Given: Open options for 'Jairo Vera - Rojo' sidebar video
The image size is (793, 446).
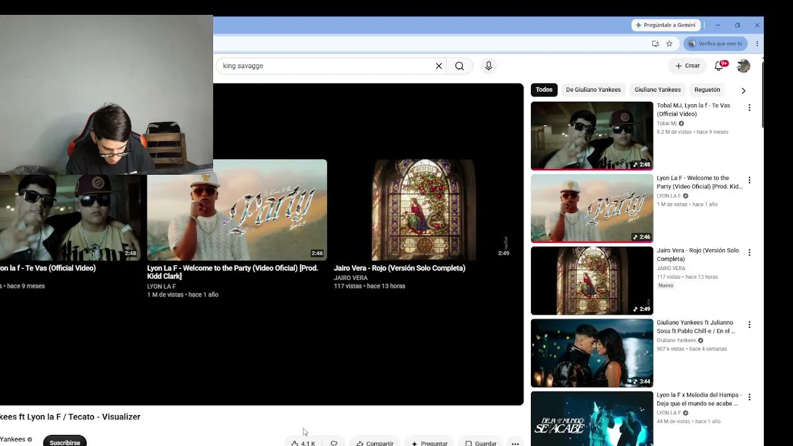Looking at the screenshot, I should point(749,253).
